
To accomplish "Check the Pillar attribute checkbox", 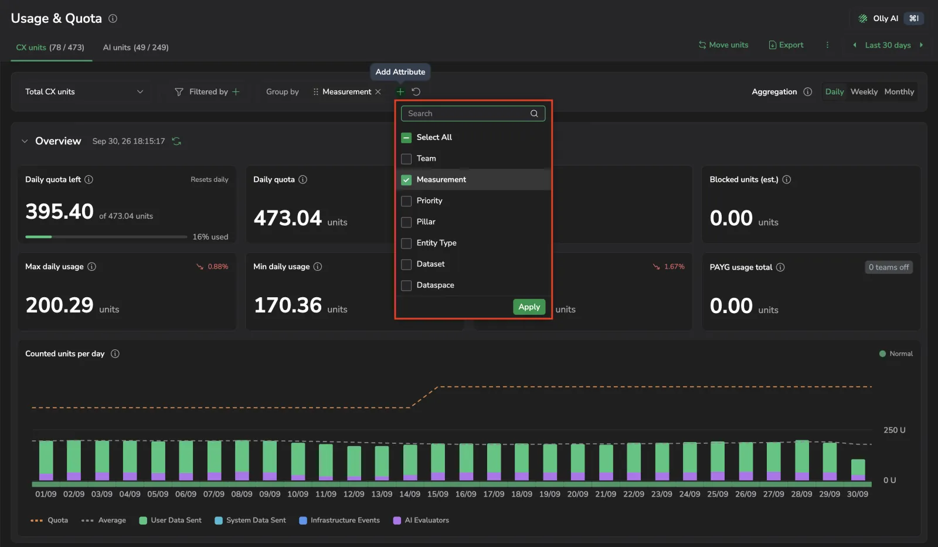I will point(406,222).
